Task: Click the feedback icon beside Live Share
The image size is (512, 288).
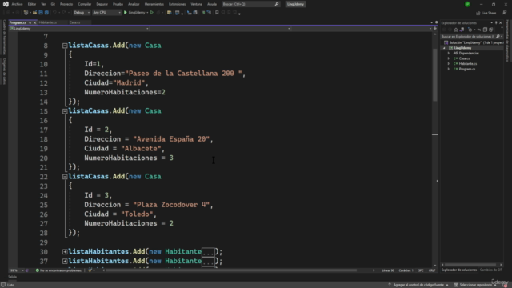Action: pos(505,13)
